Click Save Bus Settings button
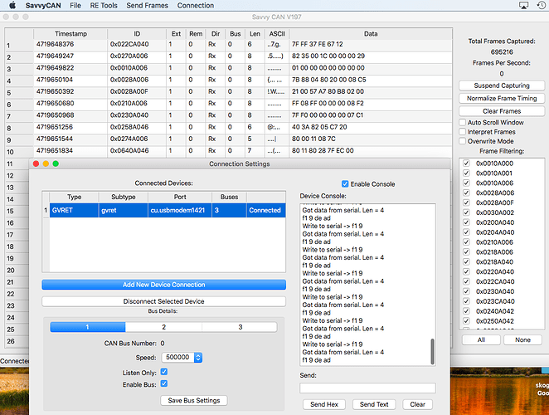This screenshot has width=549, height=415. click(x=194, y=400)
